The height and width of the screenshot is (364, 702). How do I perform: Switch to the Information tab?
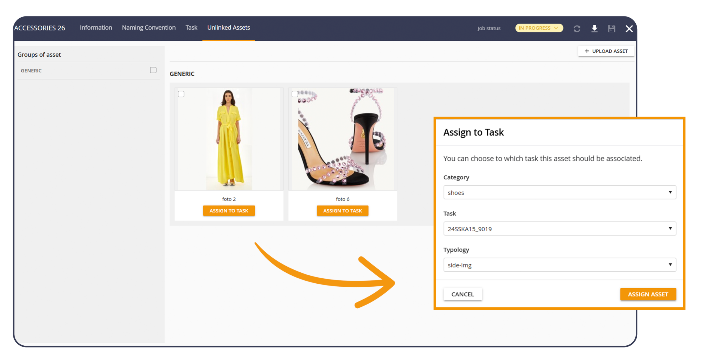[96, 28]
